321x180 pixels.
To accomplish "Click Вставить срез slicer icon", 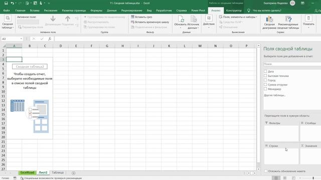I will pos(132,17).
